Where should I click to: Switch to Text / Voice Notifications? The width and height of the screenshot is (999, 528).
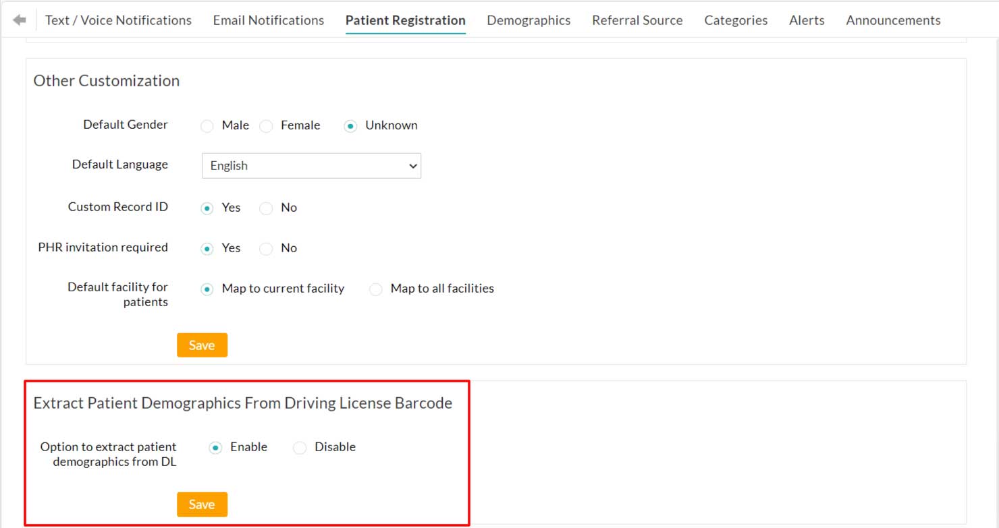coord(117,20)
